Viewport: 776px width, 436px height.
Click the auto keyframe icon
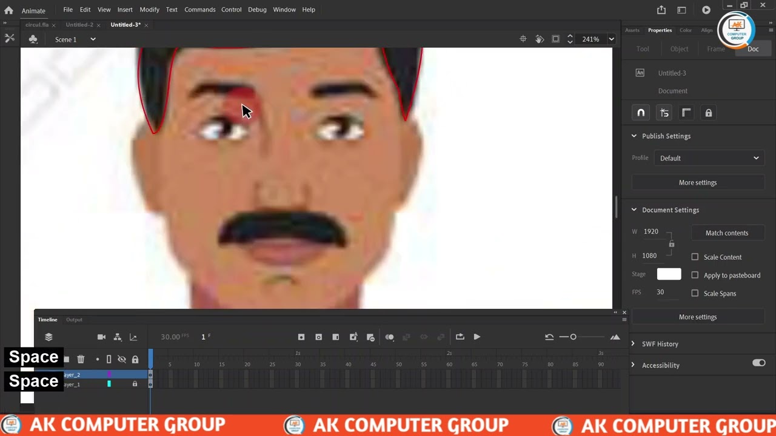tap(353, 337)
